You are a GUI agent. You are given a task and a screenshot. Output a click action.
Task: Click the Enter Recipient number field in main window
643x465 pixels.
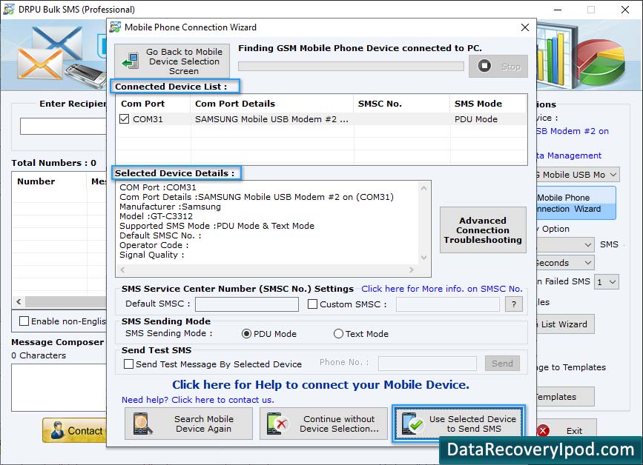point(63,126)
